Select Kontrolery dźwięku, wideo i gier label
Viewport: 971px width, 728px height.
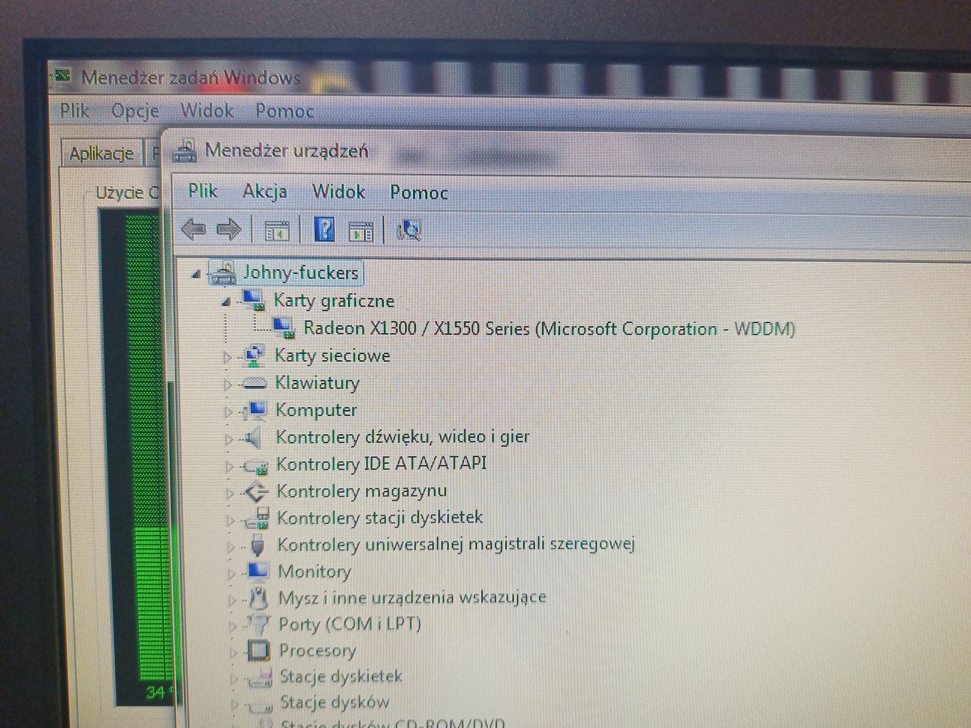pyautogui.click(x=403, y=437)
